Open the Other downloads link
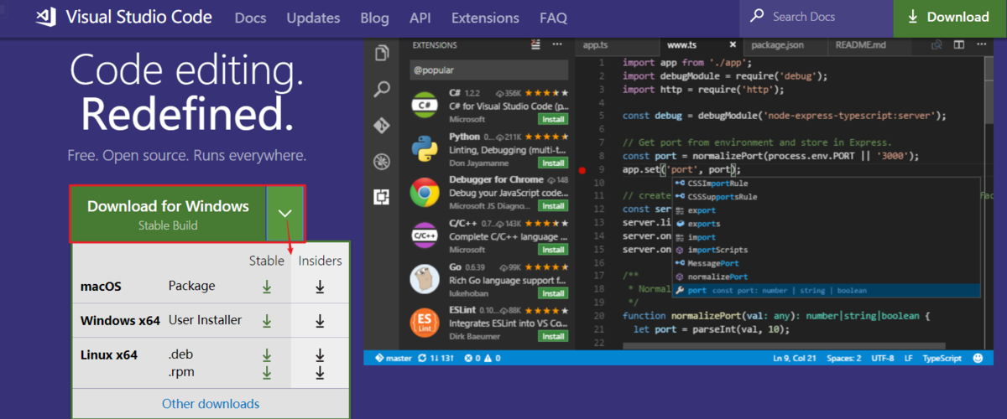The height and width of the screenshot is (419, 1007). point(211,404)
